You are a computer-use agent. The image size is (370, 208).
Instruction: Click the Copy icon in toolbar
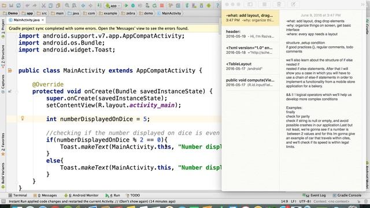[x=51, y=5]
